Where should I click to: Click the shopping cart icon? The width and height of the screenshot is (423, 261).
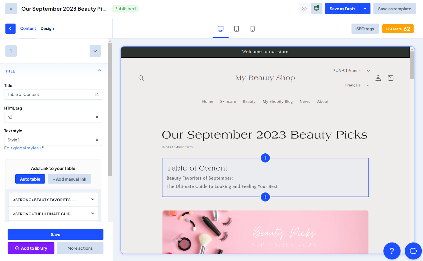click(390, 78)
